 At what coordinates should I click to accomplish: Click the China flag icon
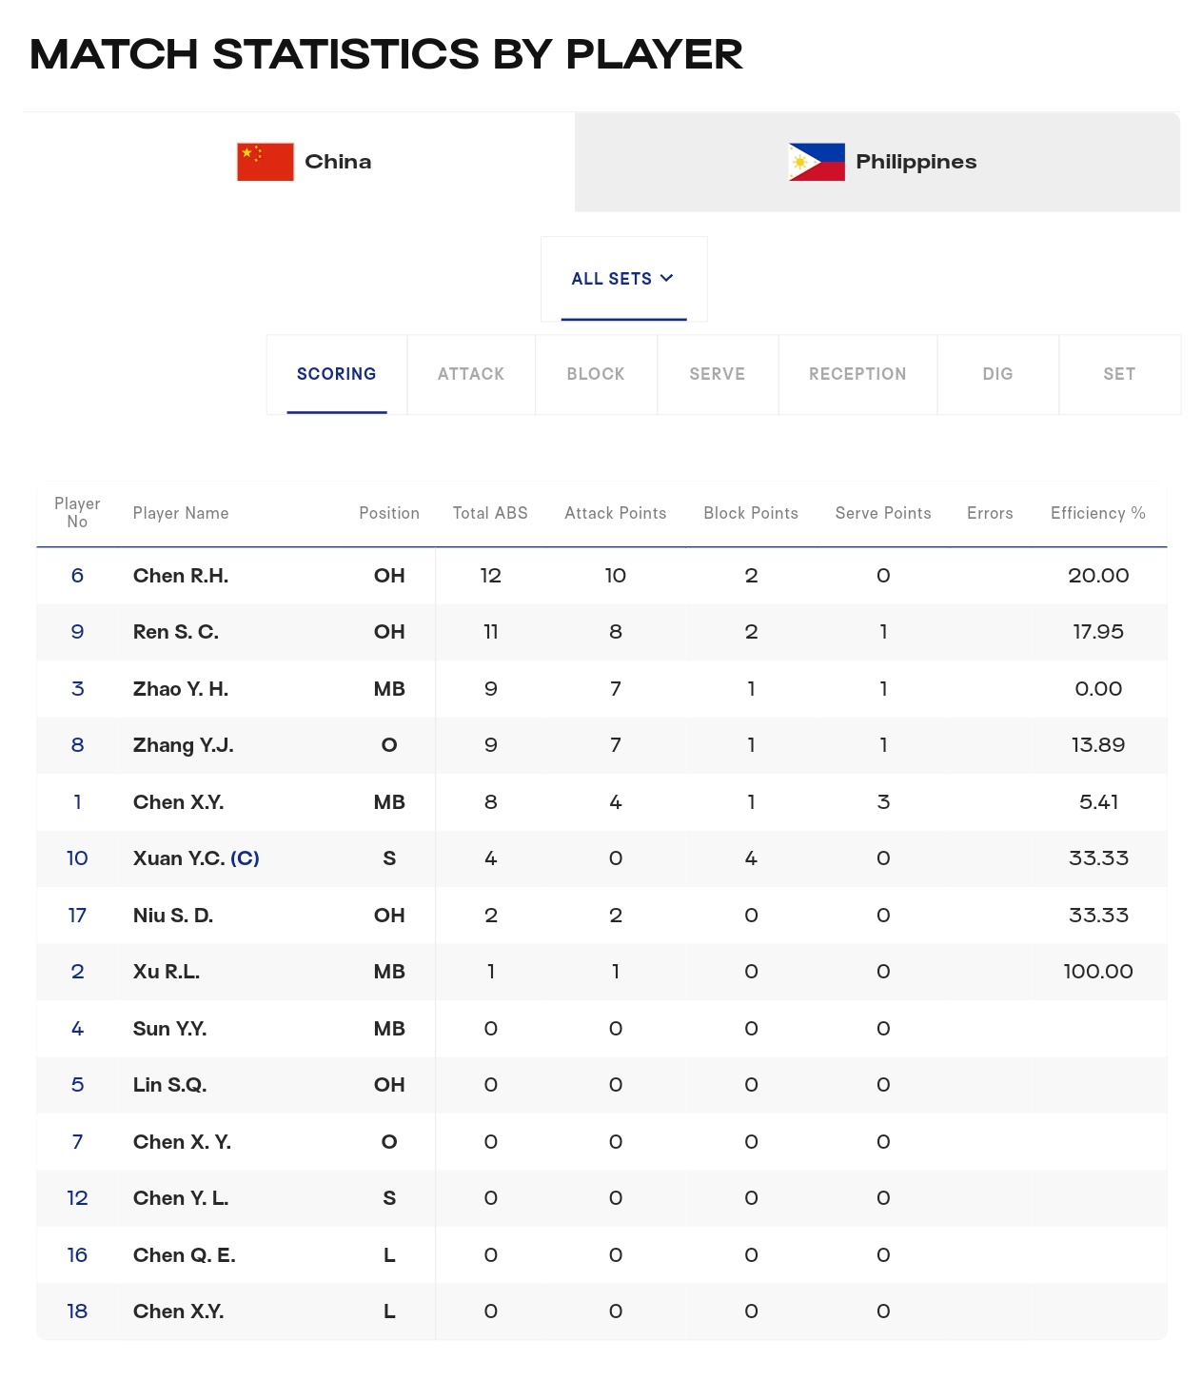click(x=266, y=162)
